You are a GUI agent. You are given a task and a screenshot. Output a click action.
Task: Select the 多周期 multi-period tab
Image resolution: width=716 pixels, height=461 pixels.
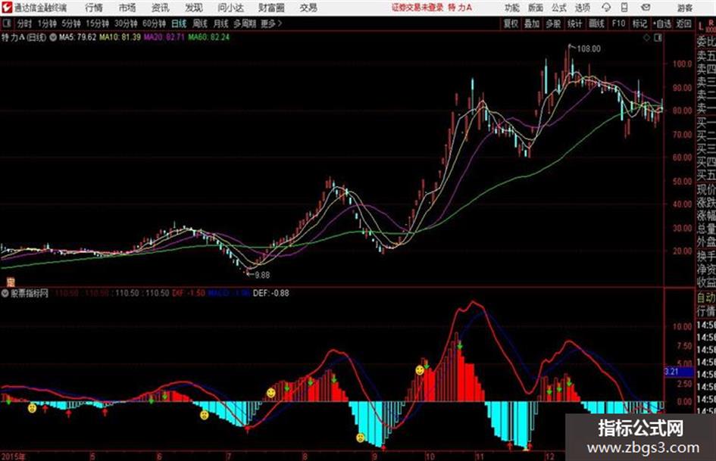(245, 23)
